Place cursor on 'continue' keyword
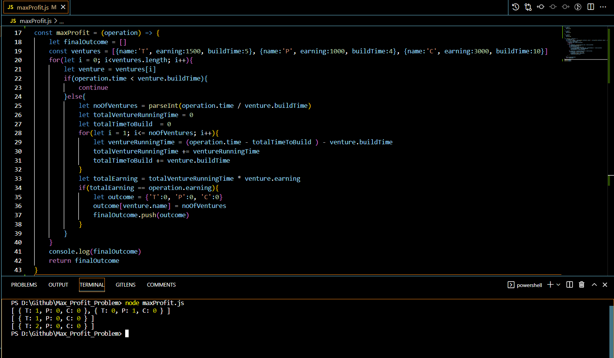 click(93, 87)
